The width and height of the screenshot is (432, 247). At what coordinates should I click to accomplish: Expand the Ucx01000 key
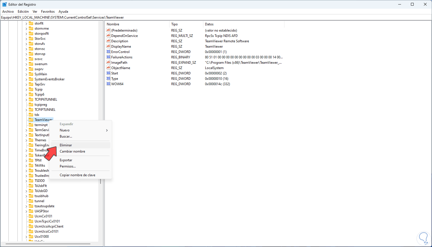tap(26, 237)
